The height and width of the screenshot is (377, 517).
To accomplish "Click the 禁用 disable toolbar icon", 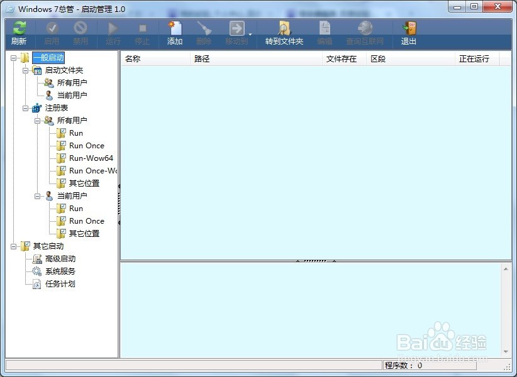I will [x=80, y=28].
